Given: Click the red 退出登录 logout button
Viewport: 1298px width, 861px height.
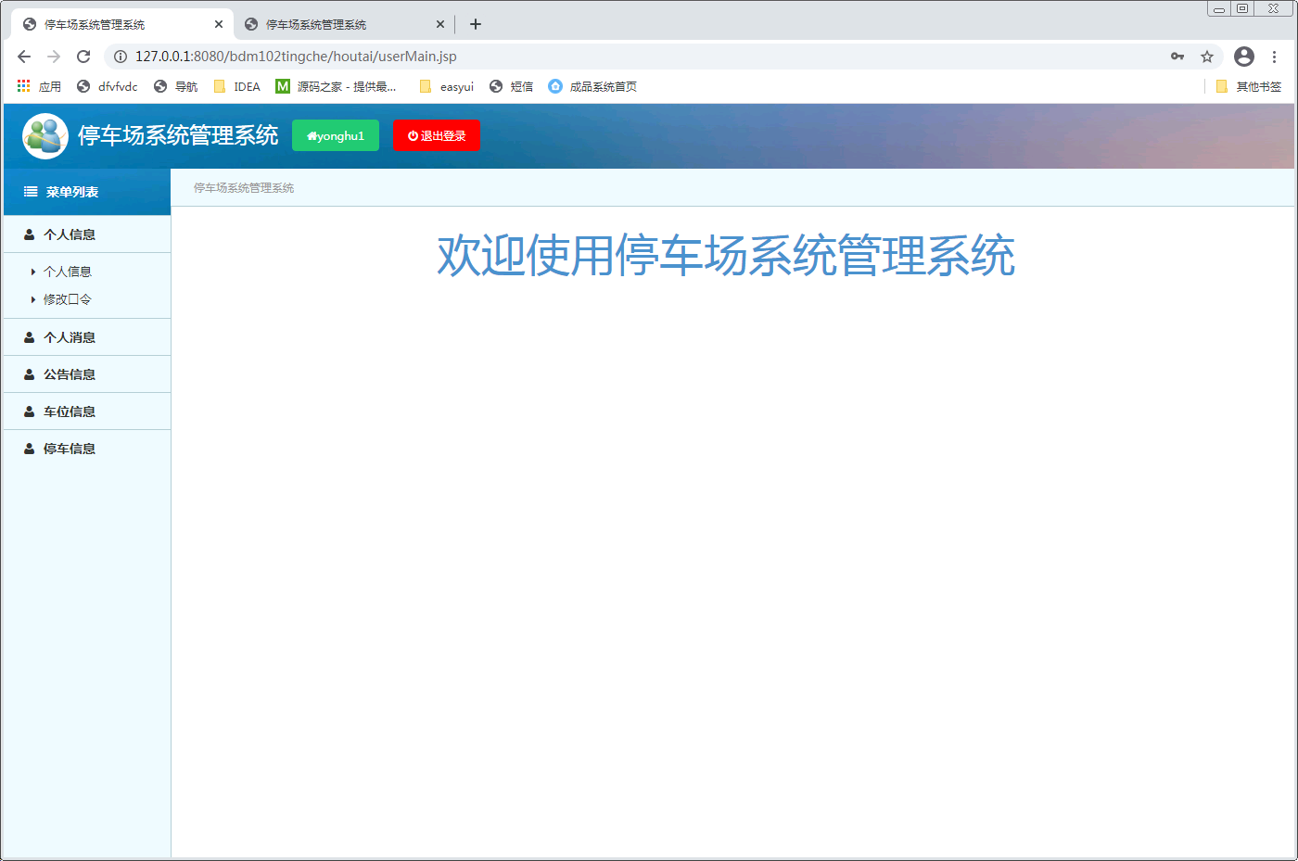Looking at the screenshot, I should coord(437,135).
